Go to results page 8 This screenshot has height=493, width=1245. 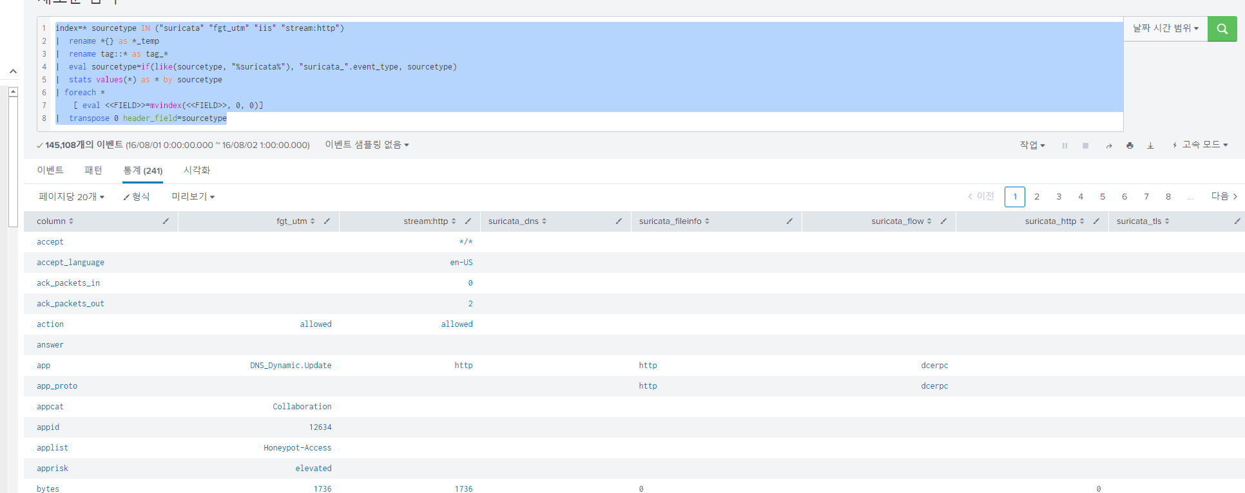(x=1168, y=196)
